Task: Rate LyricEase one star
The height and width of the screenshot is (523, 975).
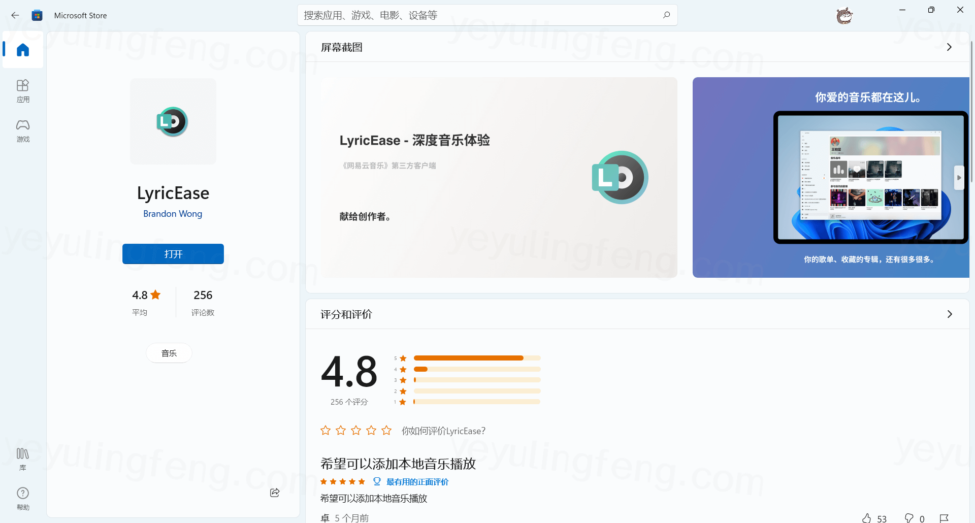Action: (x=326, y=431)
